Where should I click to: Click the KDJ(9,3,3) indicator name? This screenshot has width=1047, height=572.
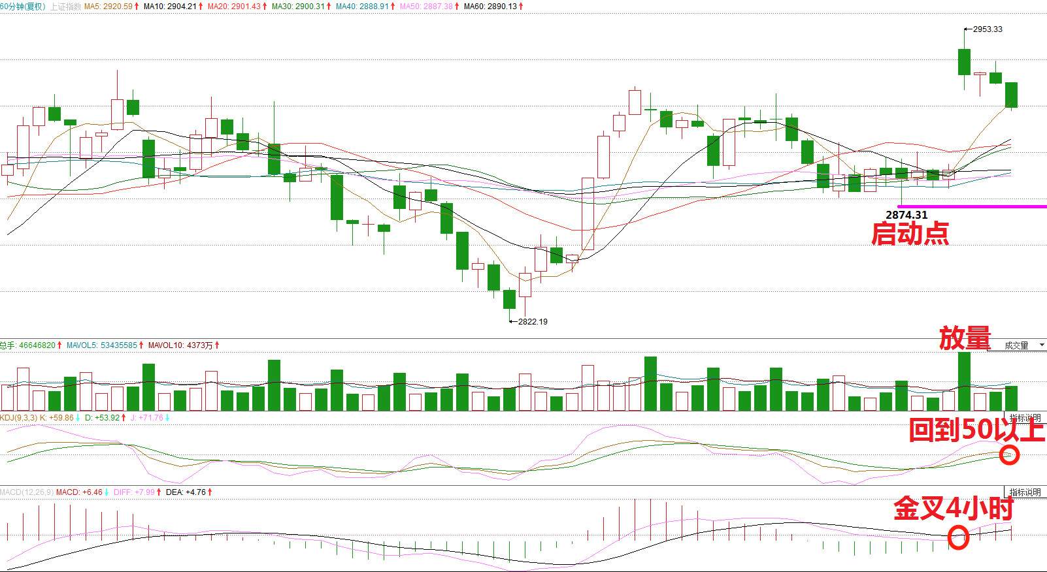click(19, 418)
